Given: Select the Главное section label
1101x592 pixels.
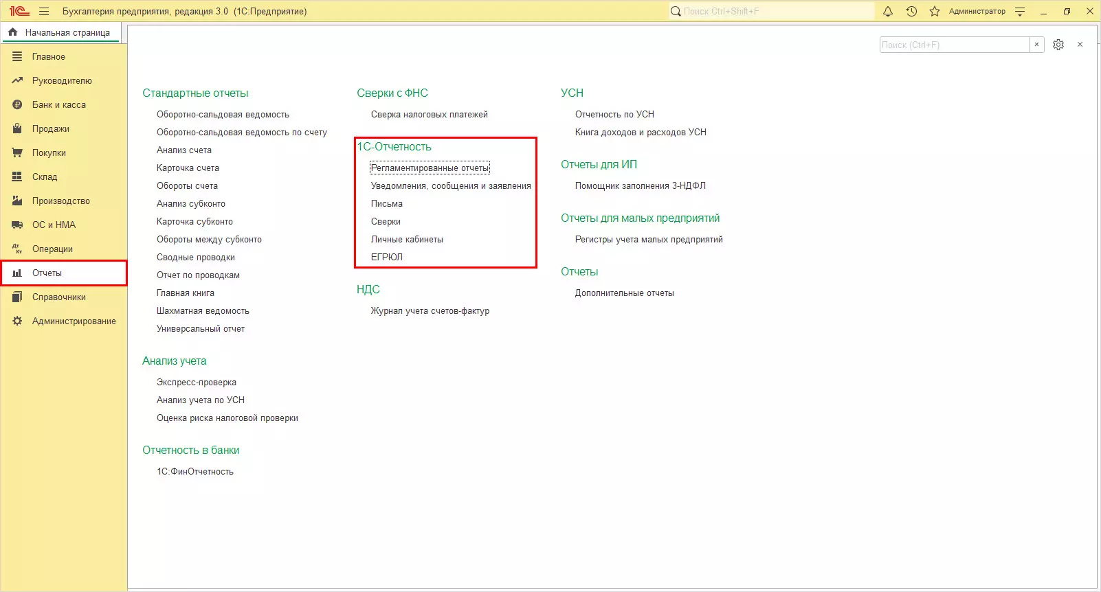Looking at the screenshot, I should [49, 57].
